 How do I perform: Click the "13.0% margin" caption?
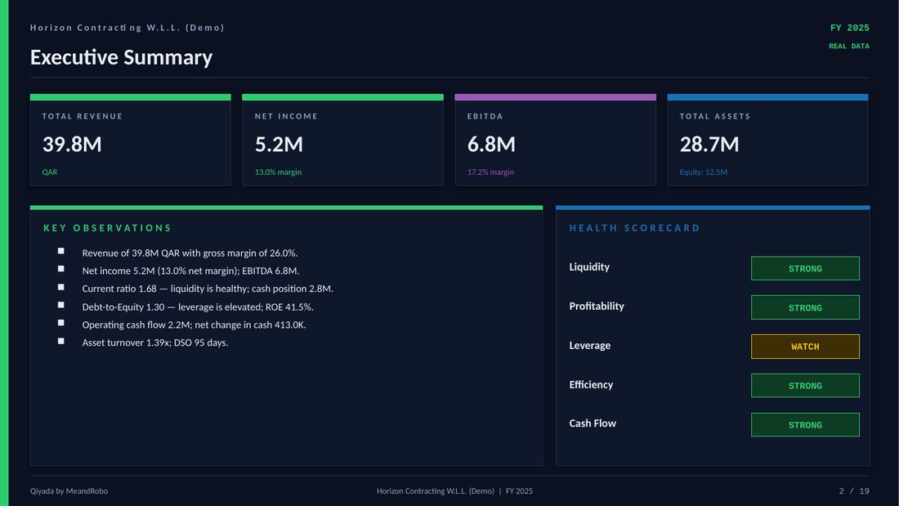tap(278, 172)
